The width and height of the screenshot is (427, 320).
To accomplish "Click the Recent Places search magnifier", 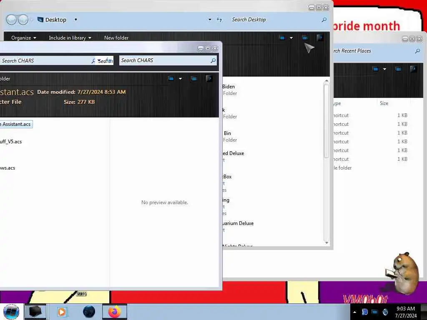I will tap(417, 51).
